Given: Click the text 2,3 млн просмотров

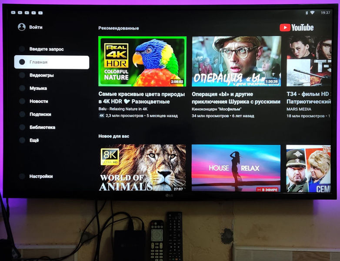Looking at the screenshot, I should pos(124,116).
